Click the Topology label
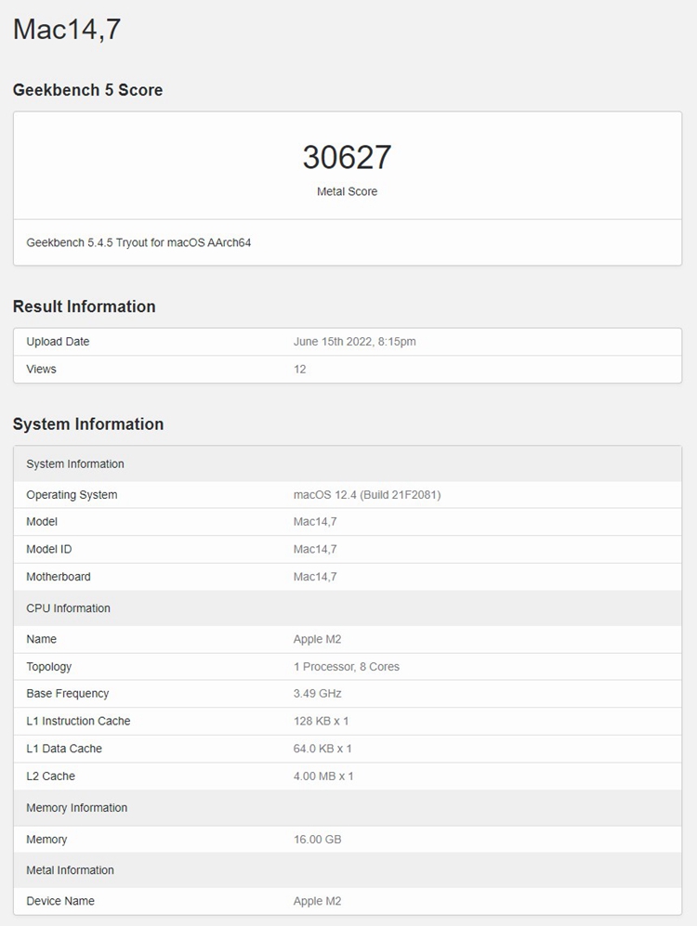This screenshot has width=697, height=926. click(x=49, y=667)
